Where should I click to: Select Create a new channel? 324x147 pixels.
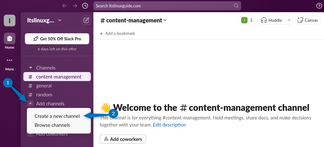tap(57, 116)
